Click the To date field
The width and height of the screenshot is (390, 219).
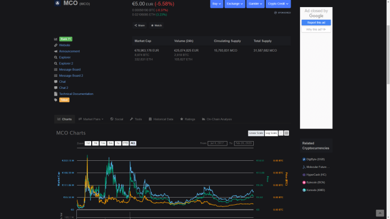tap(244, 143)
